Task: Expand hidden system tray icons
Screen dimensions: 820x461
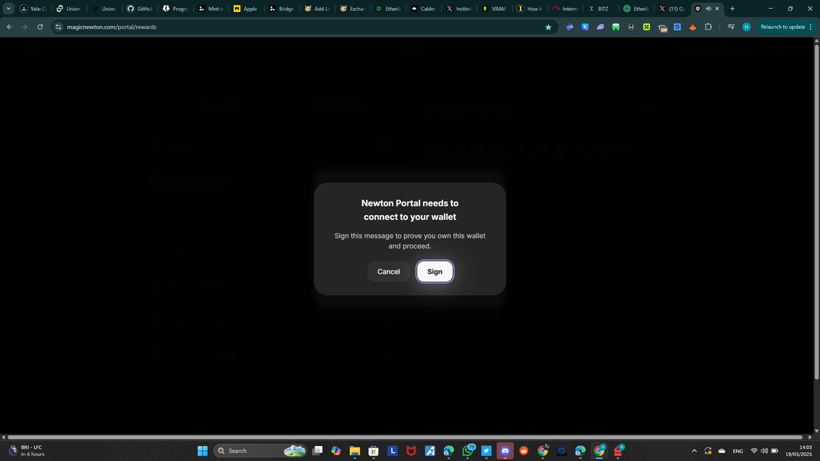Action: click(694, 451)
